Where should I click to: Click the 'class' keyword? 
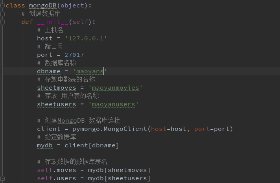pos(15,5)
